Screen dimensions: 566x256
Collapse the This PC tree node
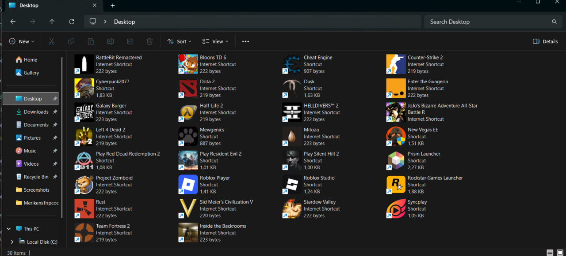coord(8,229)
